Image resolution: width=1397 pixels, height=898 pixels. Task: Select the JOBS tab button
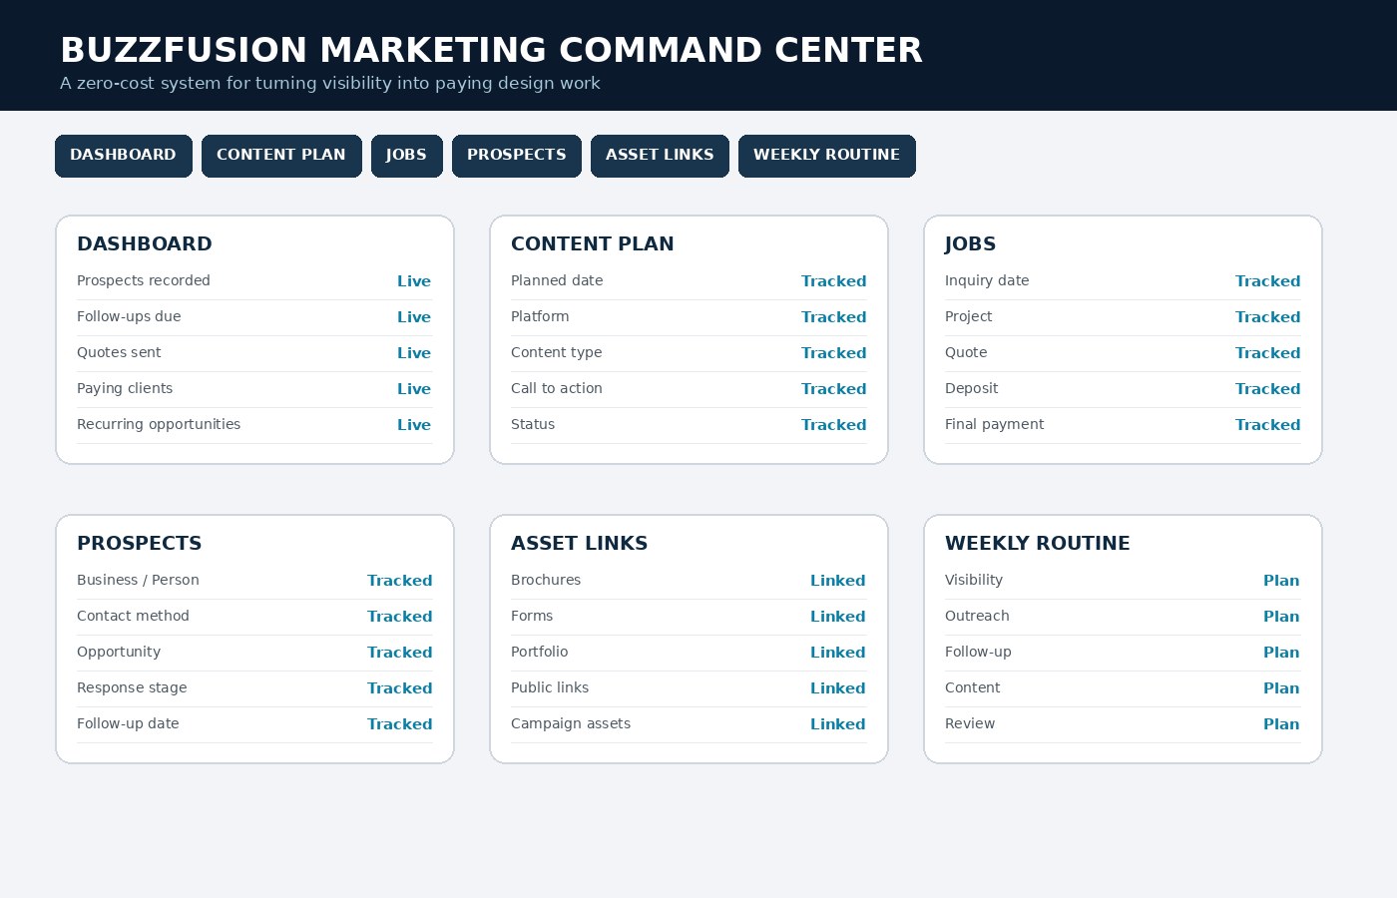pos(407,156)
